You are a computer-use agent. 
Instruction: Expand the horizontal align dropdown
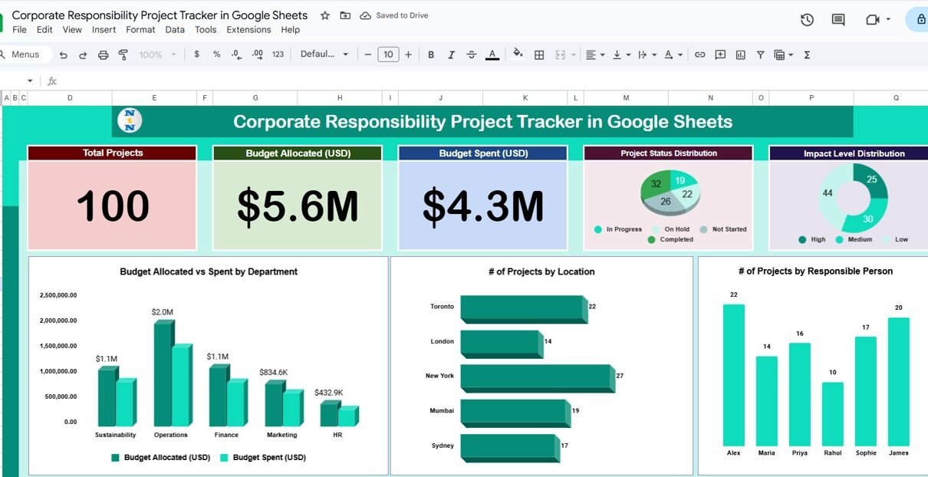594,54
